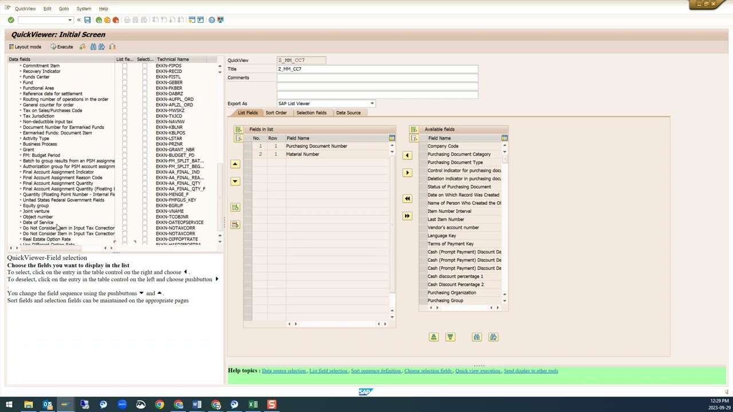Open Outlook from the Windows taskbar
The image size is (733, 412).
48,405
